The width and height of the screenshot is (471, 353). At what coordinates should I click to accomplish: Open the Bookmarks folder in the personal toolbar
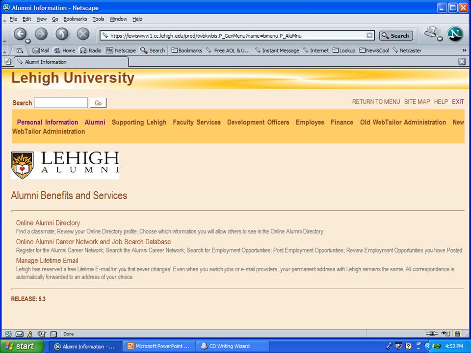[187, 50]
